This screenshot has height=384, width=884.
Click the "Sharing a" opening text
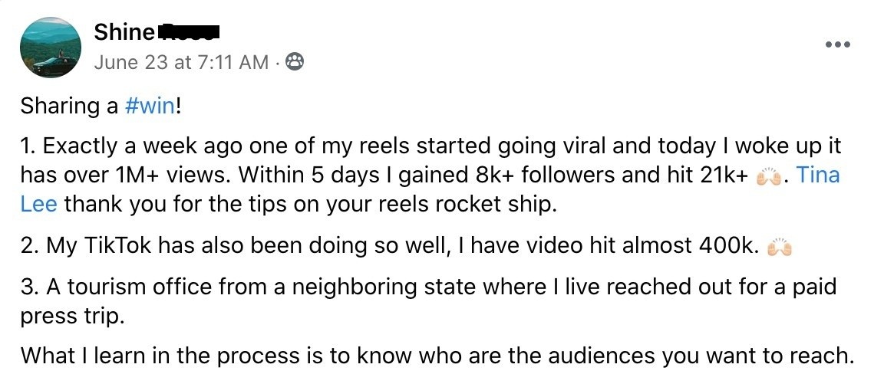pos(69,106)
